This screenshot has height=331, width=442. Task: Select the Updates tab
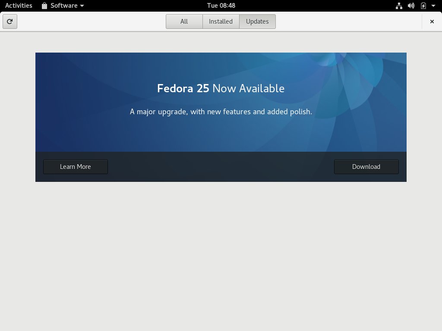[x=257, y=22]
